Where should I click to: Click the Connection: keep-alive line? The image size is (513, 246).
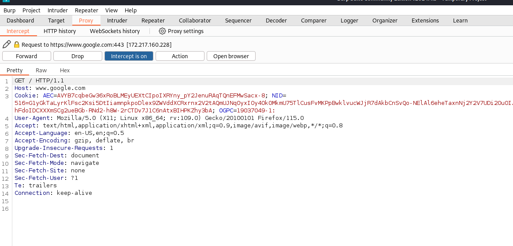pos(53,194)
